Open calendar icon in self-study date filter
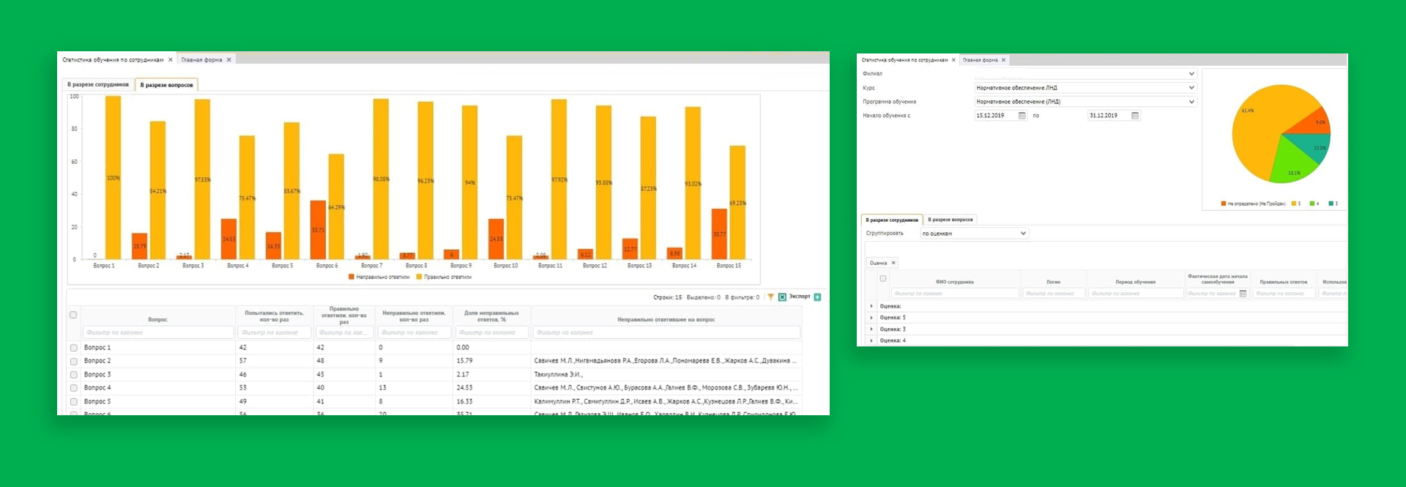This screenshot has height=487, width=1406. click(1243, 294)
